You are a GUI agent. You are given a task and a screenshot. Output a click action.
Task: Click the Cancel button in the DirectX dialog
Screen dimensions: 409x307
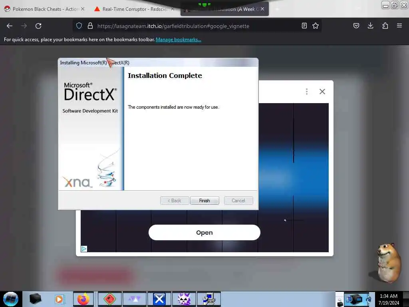[238, 201]
